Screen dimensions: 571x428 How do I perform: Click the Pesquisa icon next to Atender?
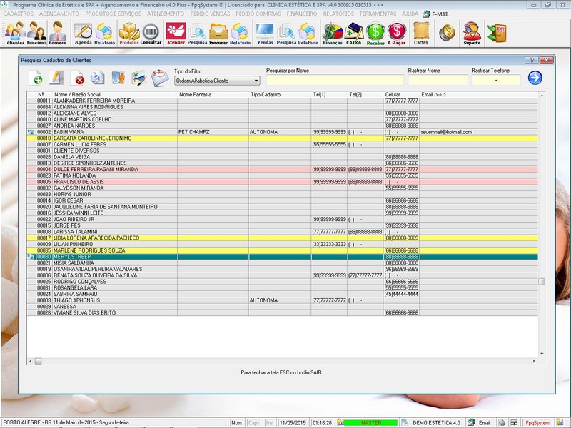coord(197,33)
